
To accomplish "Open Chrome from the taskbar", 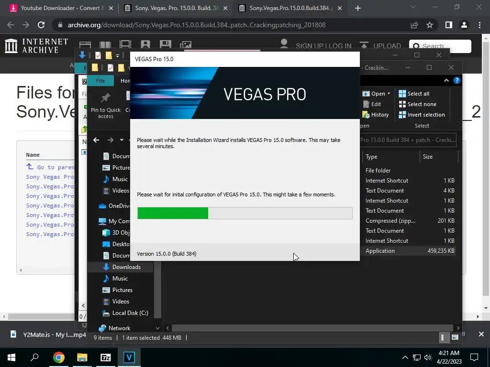I will (x=58, y=357).
